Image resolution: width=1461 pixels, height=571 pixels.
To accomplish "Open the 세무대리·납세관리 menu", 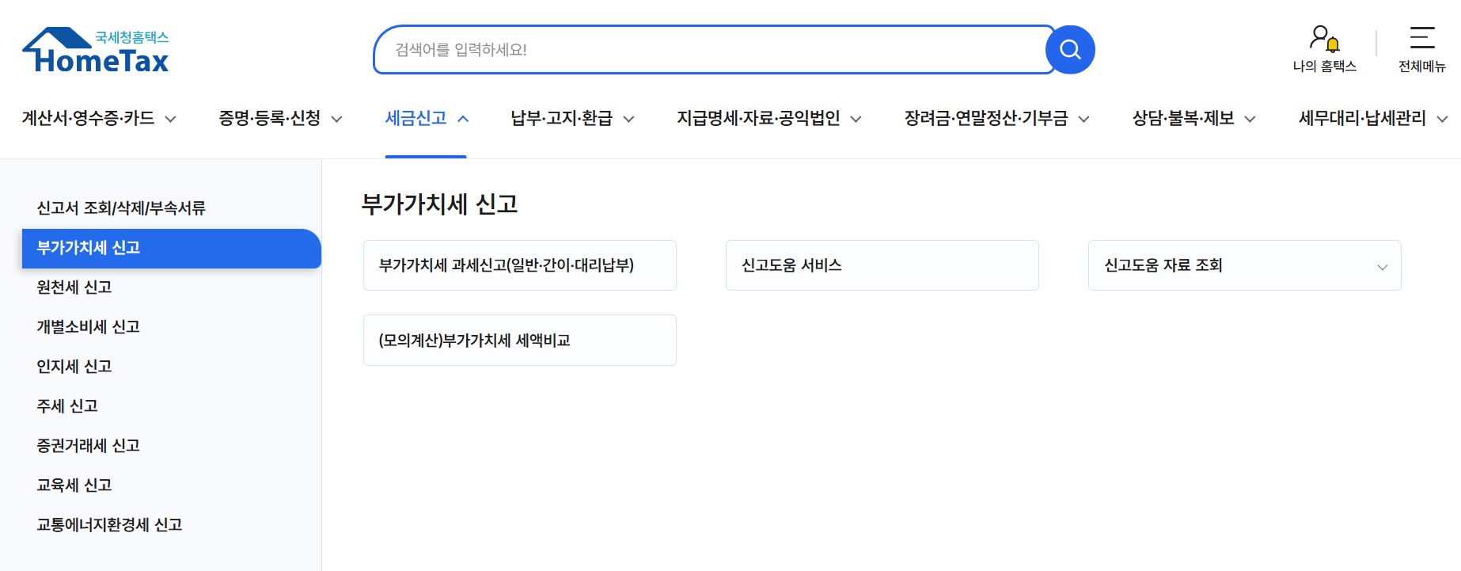I will (1362, 119).
